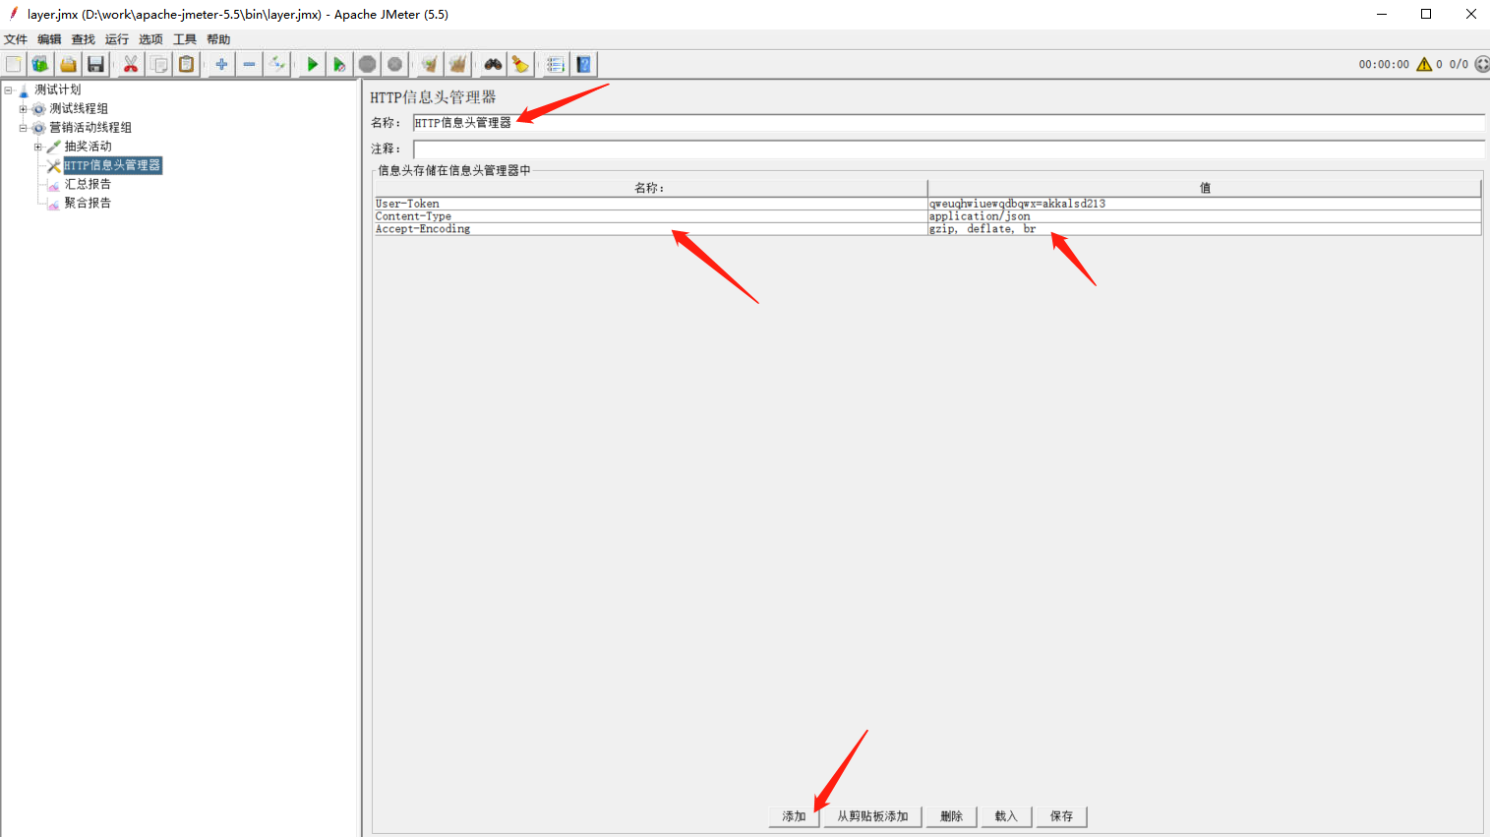Open the 文件 menu
The image size is (1490, 837).
tap(16, 39)
